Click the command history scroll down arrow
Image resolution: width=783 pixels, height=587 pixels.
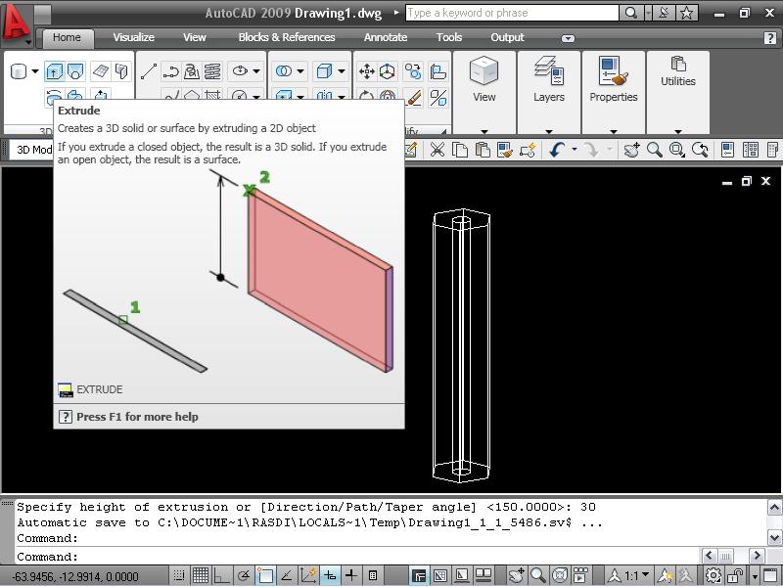(x=774, y=538)
